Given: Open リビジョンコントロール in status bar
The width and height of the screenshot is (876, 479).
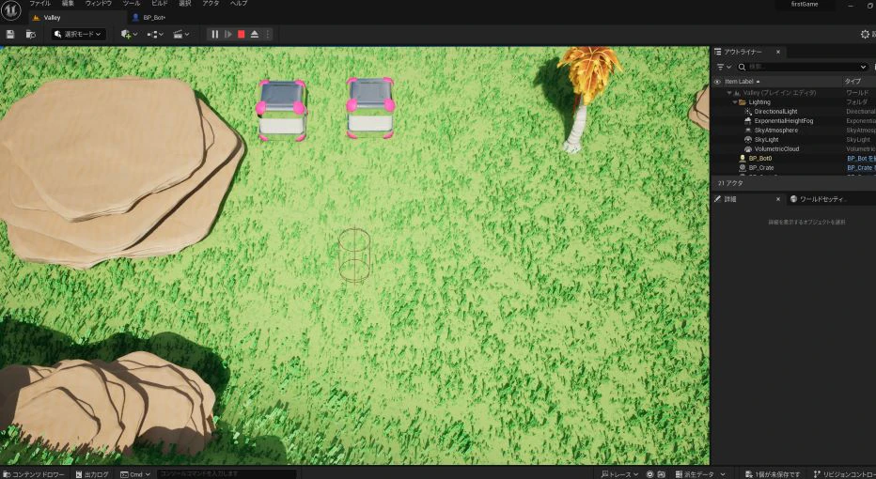Looking at the screenshot, I should [x=844, y=474].
